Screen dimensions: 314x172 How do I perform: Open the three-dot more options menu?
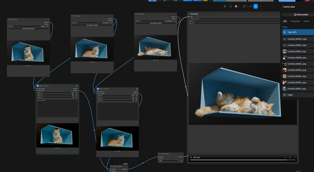pyautogui.click(x=261, y=6)
